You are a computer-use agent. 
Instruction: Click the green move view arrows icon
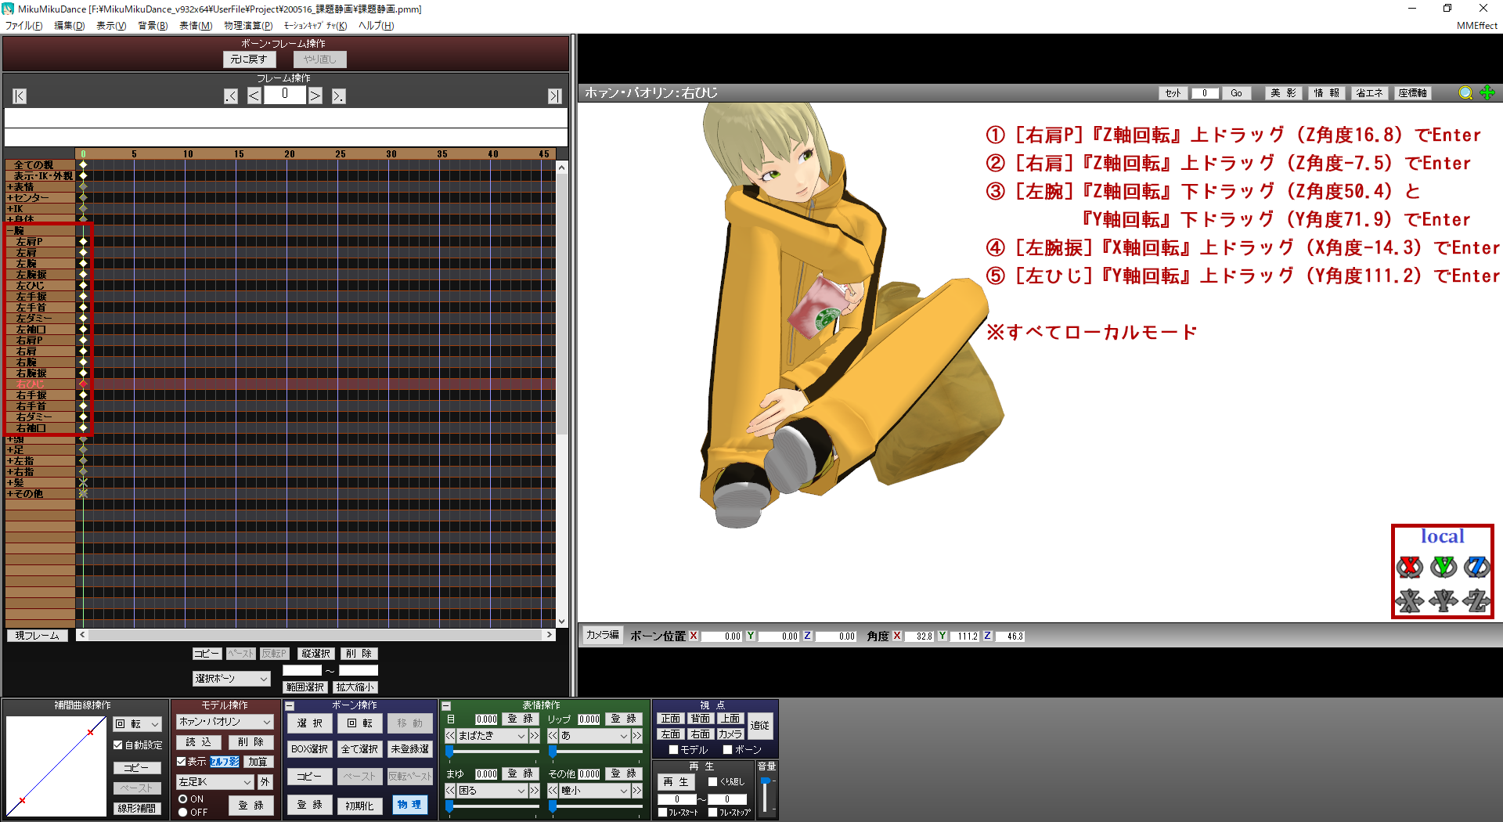(1487, 93)
